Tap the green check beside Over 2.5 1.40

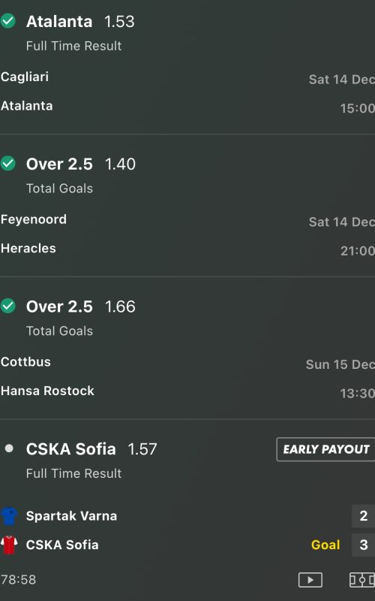(x=8, y=164)
